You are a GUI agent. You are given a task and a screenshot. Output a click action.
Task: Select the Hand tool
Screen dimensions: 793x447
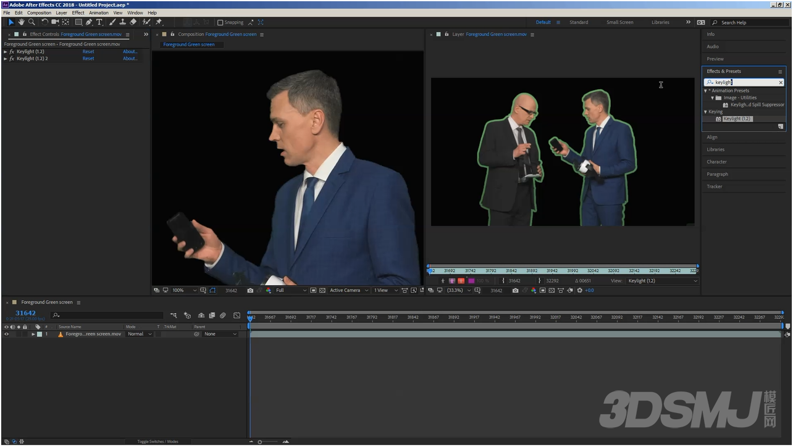(x=21, y=22)
